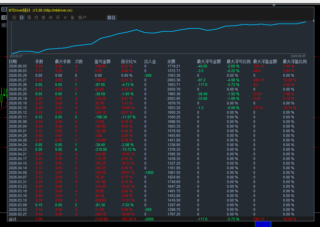Collapse panel with the minus icon
Screen dimensions: 320x227
(4, 9)
